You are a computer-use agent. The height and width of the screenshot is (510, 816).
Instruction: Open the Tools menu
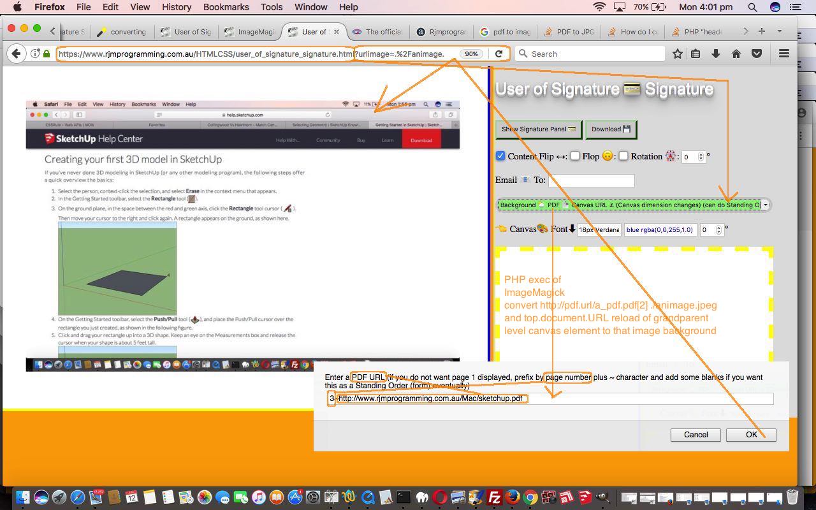pyautogui.click(x=272, y=7)
